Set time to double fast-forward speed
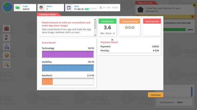The width and height of the screenshot is (197, 110). 109,8
